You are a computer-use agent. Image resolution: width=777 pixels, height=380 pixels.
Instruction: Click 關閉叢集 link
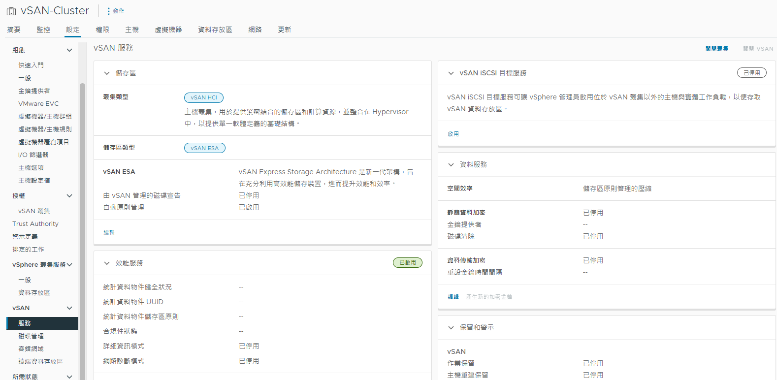click(717, 49)
